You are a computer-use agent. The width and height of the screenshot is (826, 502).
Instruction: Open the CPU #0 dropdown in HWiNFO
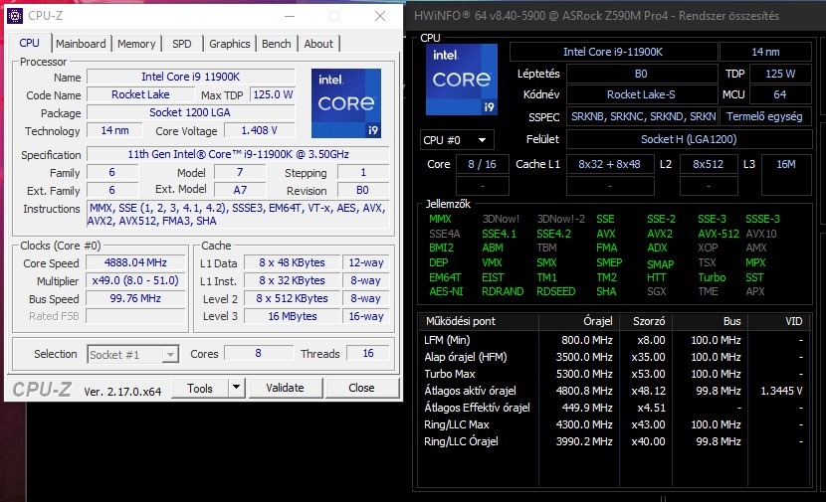pyautogui.click(x=457, y=140)
